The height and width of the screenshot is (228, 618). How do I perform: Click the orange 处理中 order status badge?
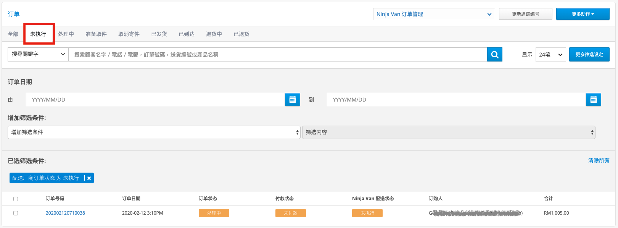(x=214, y=213)
